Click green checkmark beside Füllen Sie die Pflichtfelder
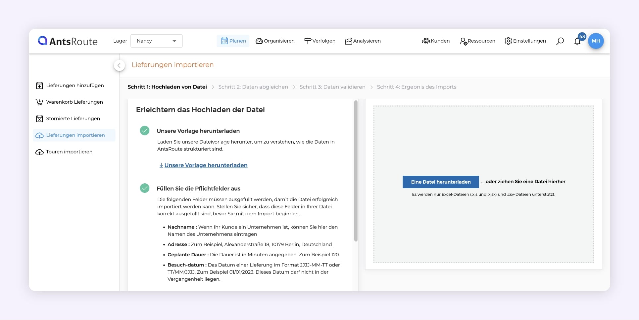 click(x=145, y=188)
